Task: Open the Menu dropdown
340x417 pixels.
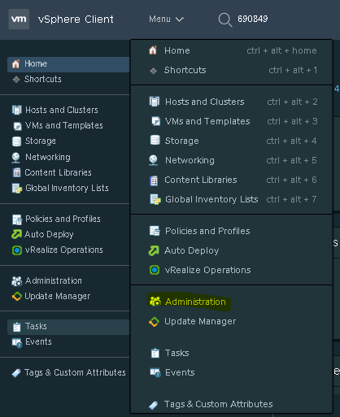Action: click(166, 20)
